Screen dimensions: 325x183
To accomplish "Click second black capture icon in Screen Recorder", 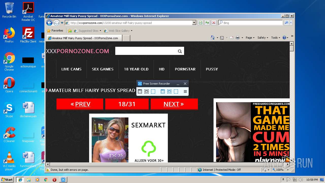I will click(x=147, y=91).
